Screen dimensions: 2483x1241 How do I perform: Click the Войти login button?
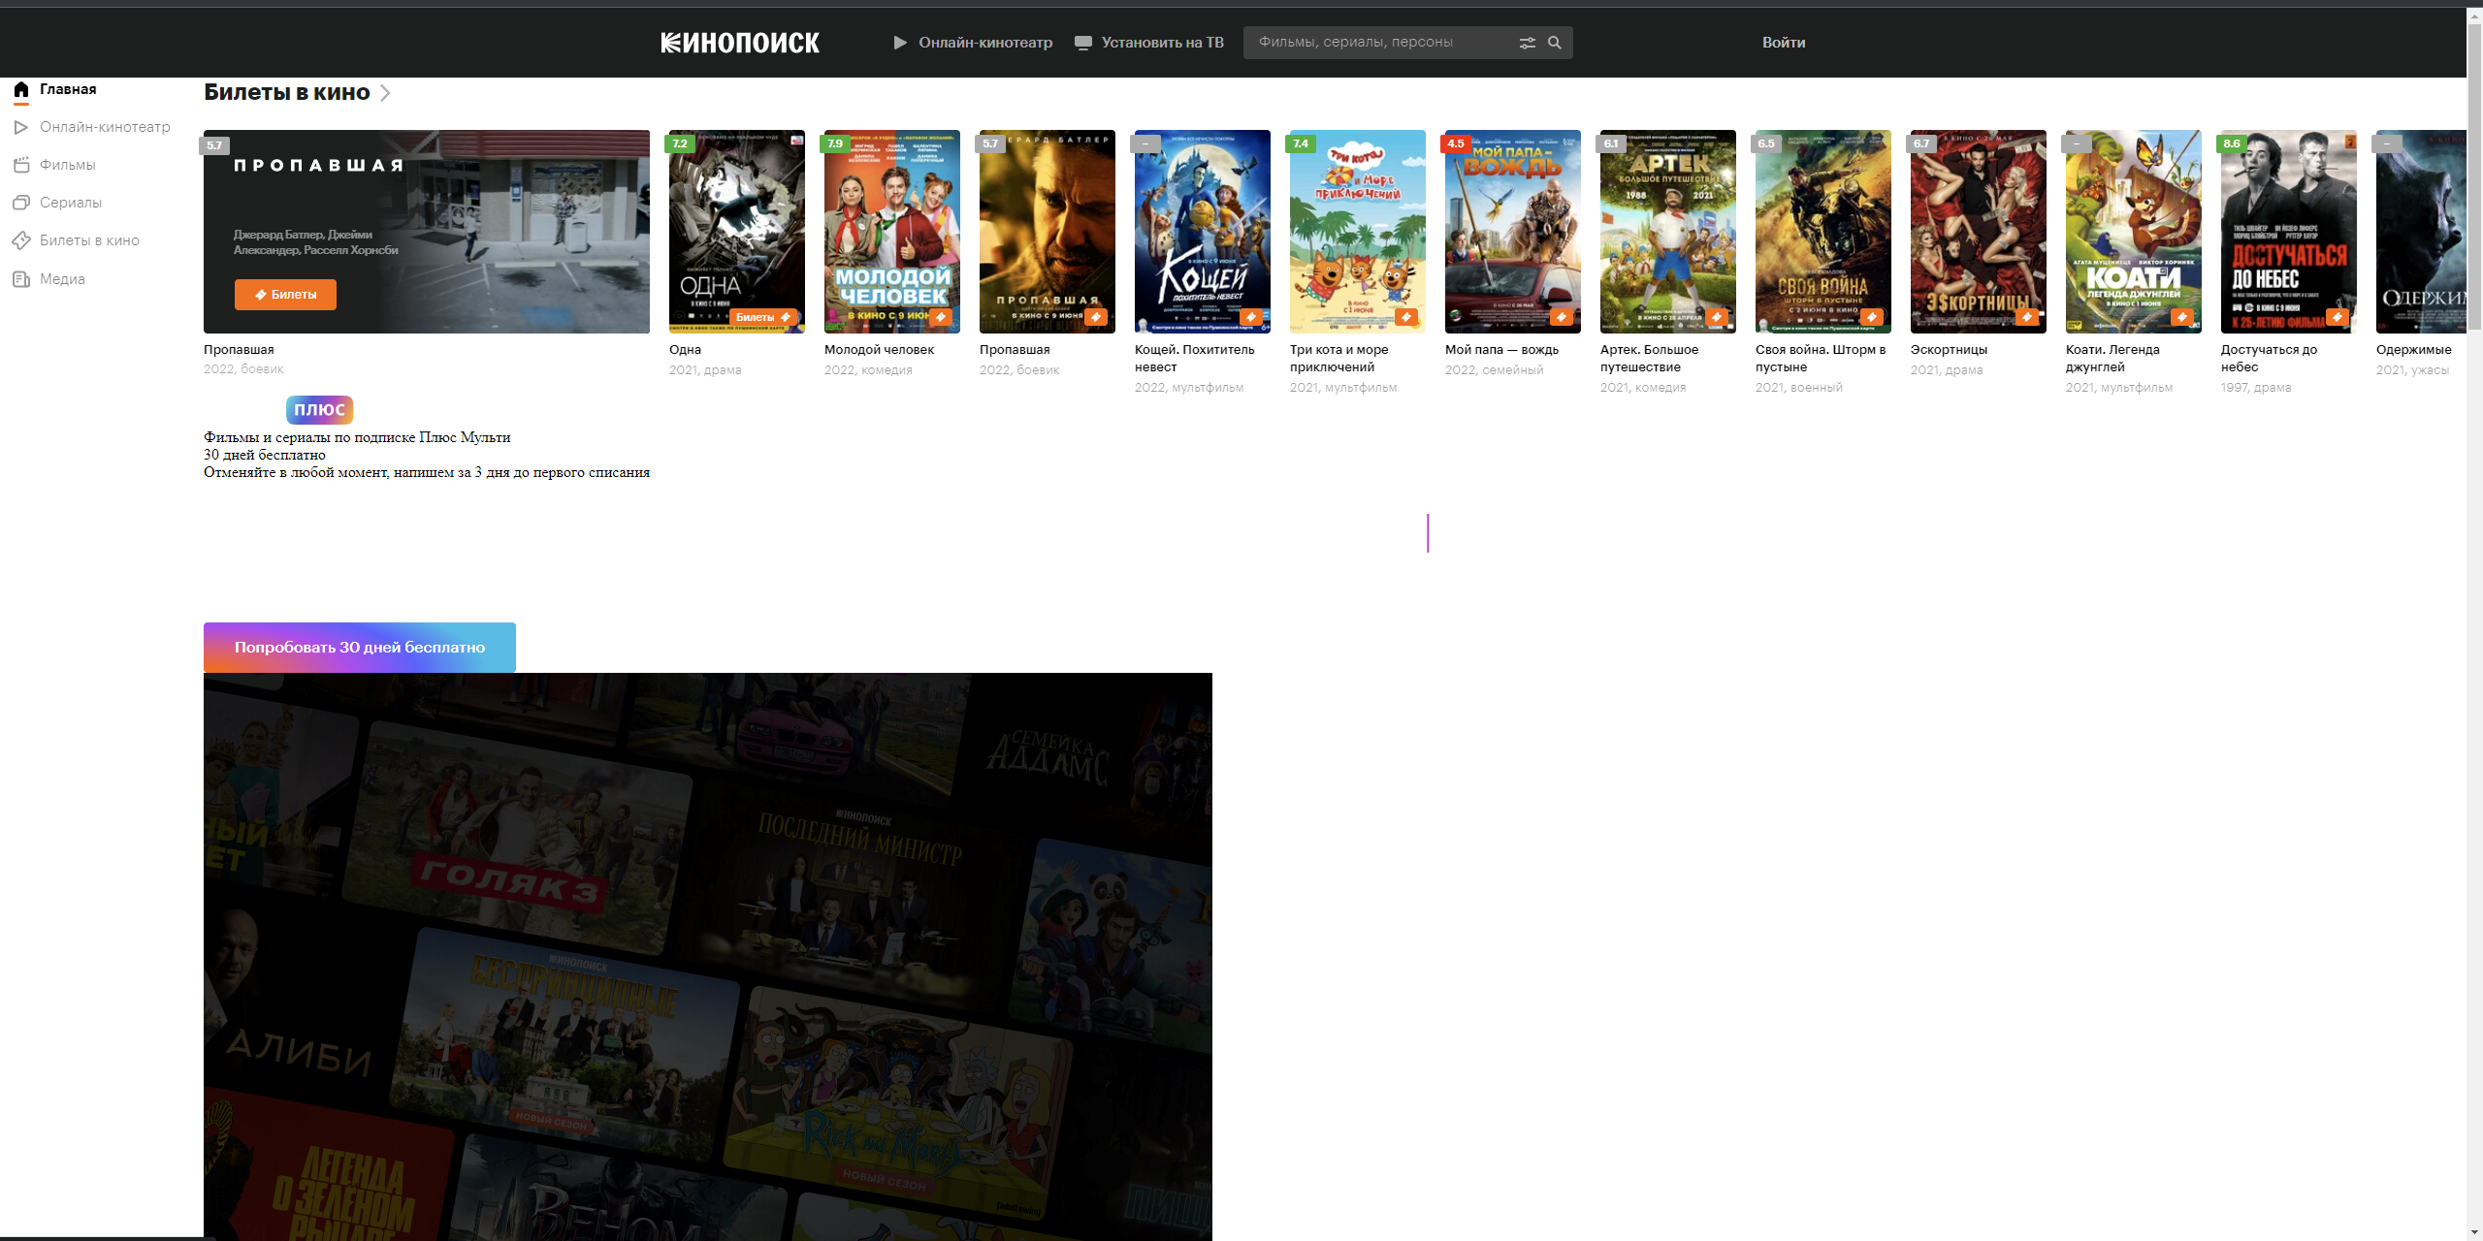coord(1783,43)
